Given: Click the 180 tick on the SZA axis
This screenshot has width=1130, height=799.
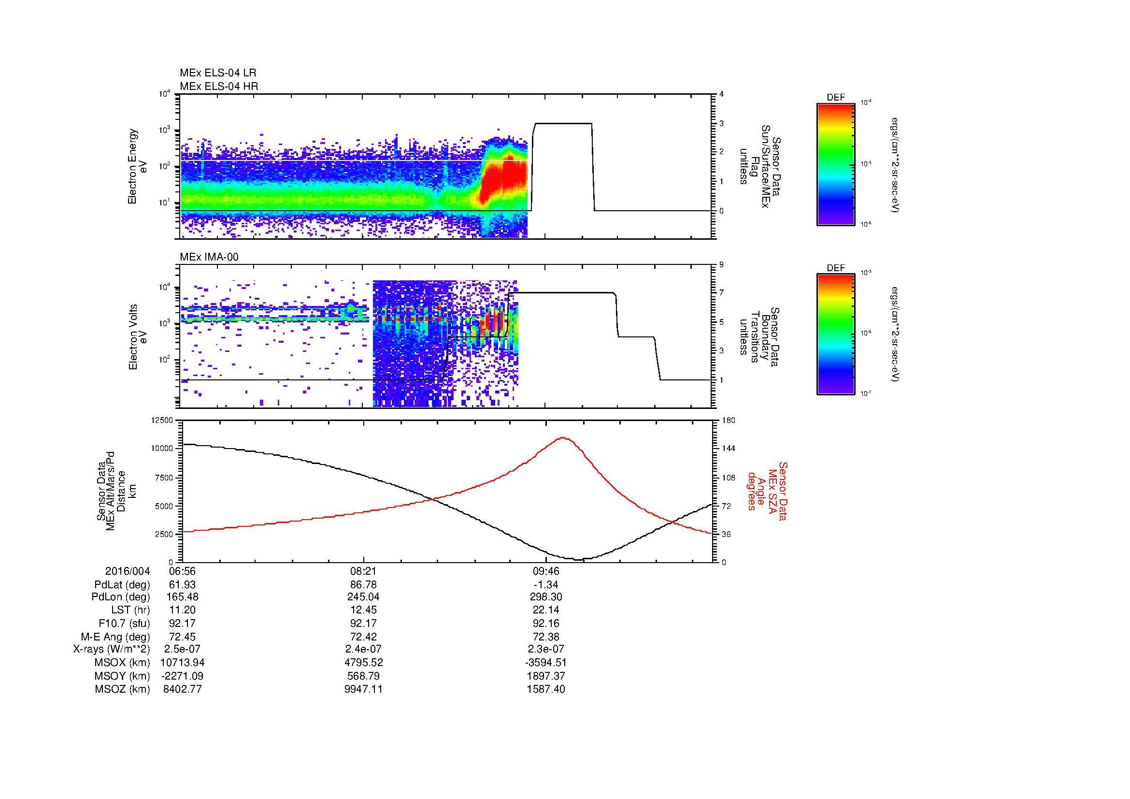Looking at the screenshot, I should tap(728, 420).
